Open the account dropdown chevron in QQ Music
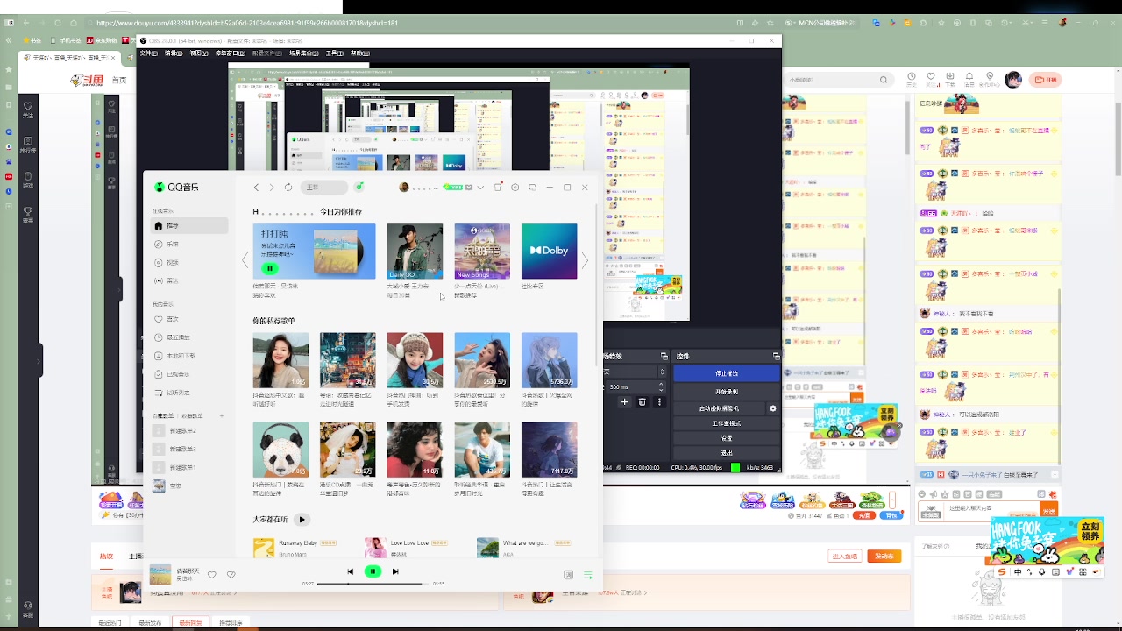The width and height of the screenshot is (1122, 631). coord(480,188)
